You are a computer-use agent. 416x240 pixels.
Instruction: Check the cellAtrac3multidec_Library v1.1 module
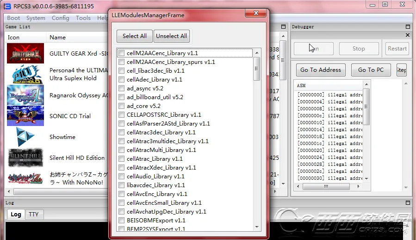tap(122, 141)
